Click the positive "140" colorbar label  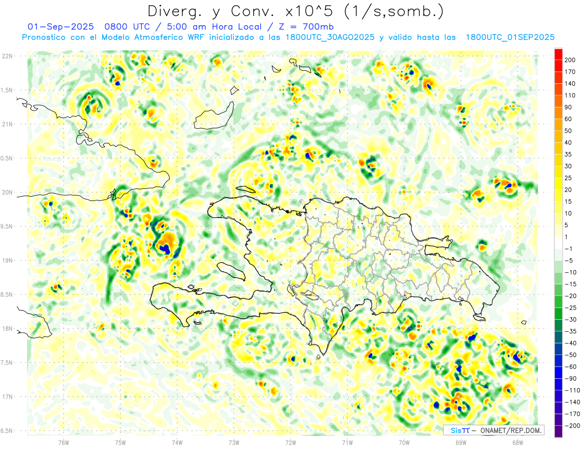click(x=571, y=84)
